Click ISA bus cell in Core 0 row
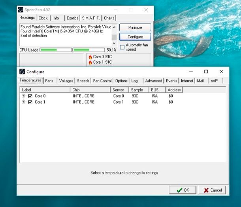241x207 pixels. coord(154,96)
